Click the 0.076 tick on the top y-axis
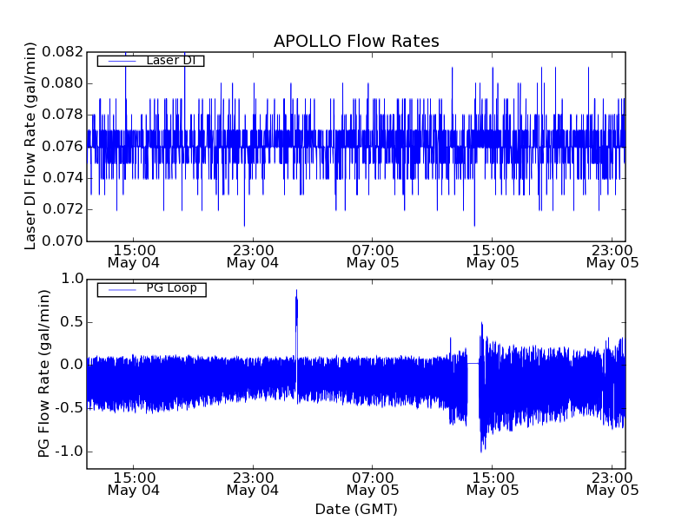Screen dimensions: 695x521 [65, 147]
